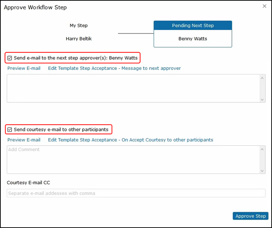This screenshot has height=228, width=272.
Task: Click scroll up arrow in Add Comment box
Action: [x=262, y=149]
